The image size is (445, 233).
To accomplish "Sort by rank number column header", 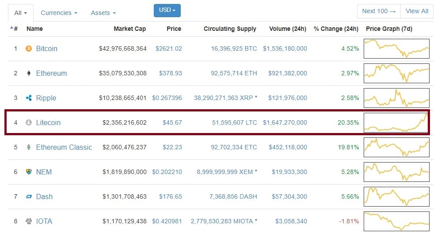I will tap(14, 29).
